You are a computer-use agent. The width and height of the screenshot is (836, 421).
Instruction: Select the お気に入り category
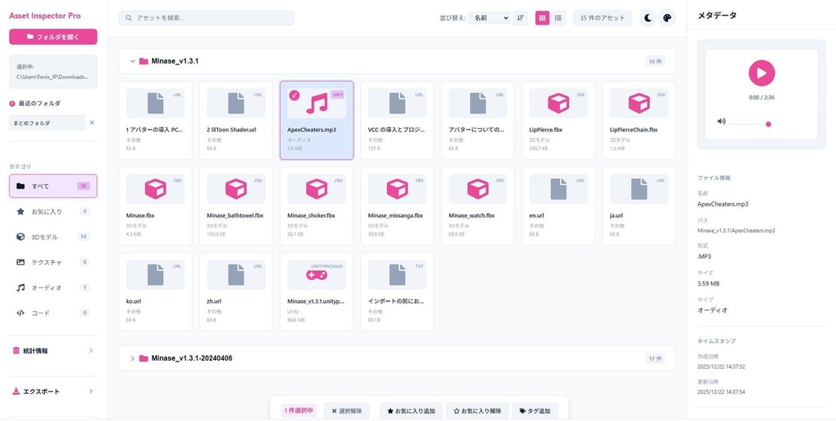[x=53, y=211]
